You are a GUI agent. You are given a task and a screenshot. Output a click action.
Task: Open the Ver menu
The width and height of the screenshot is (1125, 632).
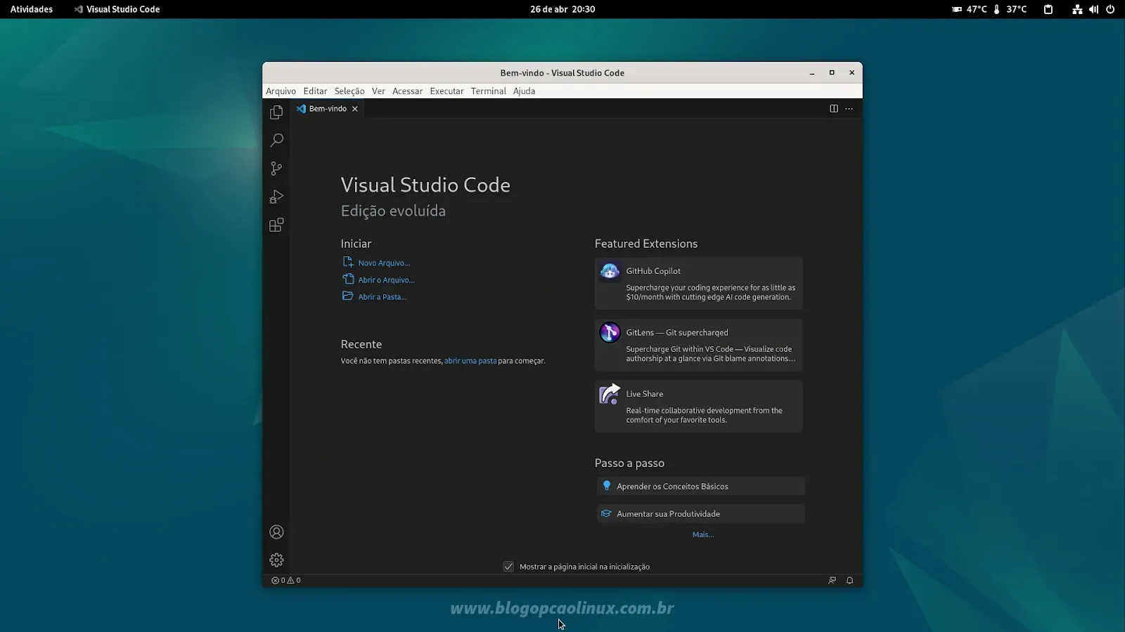378,91
